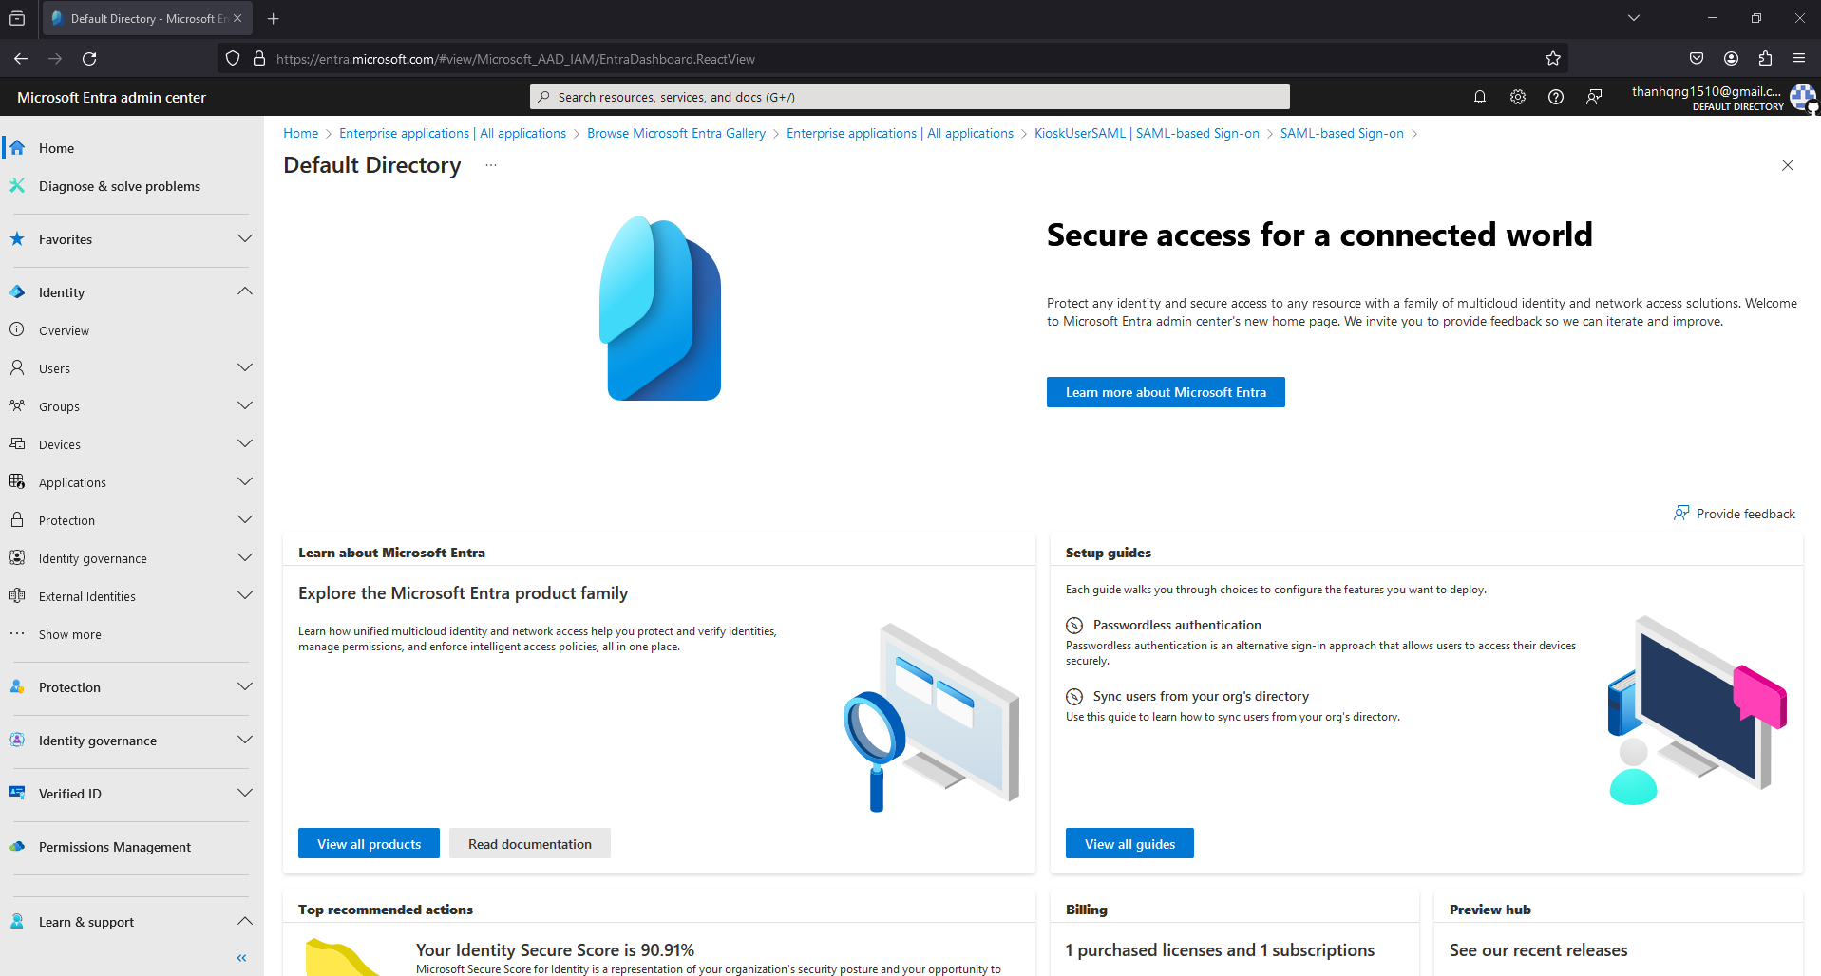Screen dimensions: 1821x976
Task: Click the padlock icon beside Protection under Identity
Action: click(x=17, y=520)
